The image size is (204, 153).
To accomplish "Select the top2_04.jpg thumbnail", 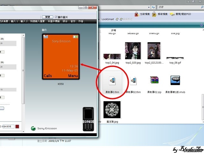I will point(112,57).
